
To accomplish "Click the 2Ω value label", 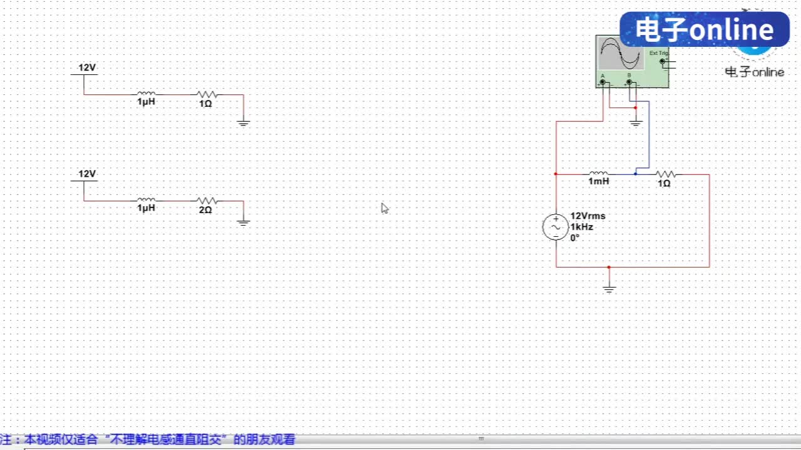I will click(x=205, y=210).
